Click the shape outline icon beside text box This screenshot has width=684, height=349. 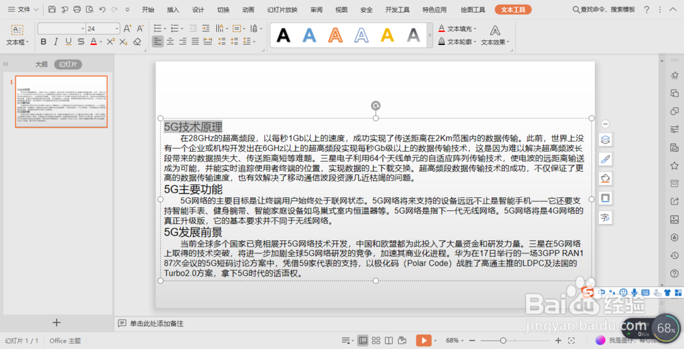(x=605, y=198)
